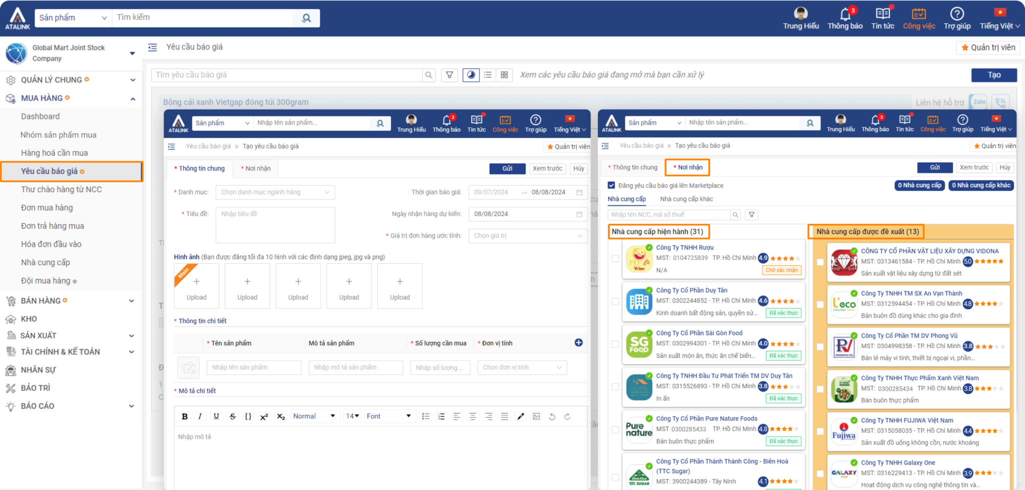Undo last edit in description editor

point(552,416)
